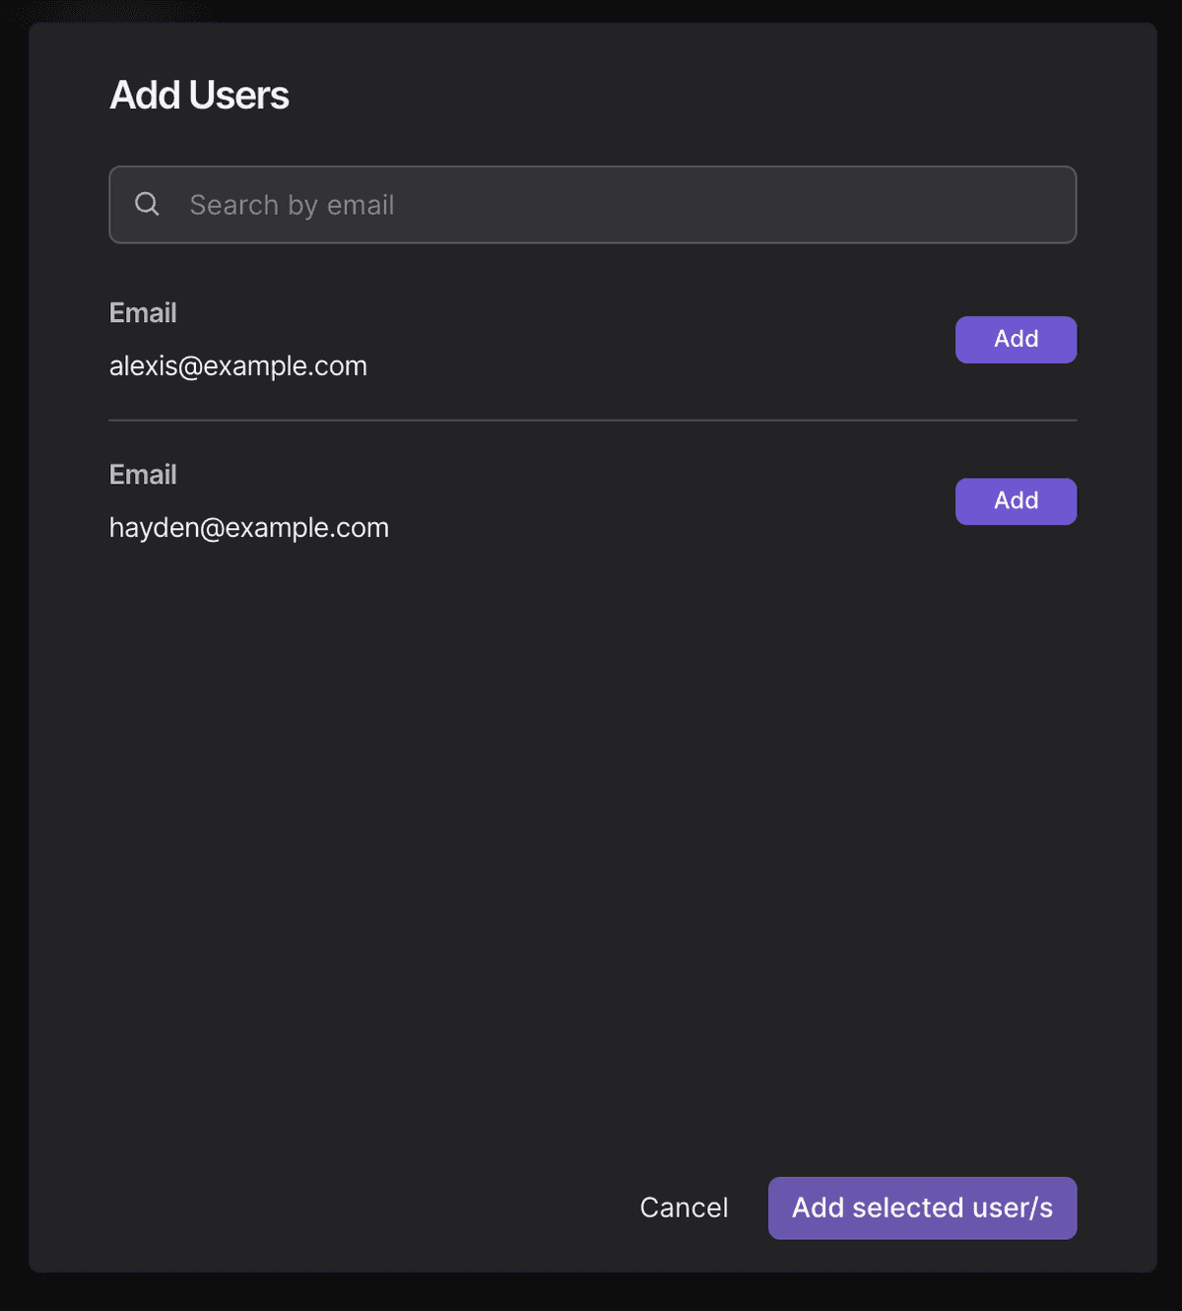Click 'example.com' domain in alexis's email

tap(286, 366)
